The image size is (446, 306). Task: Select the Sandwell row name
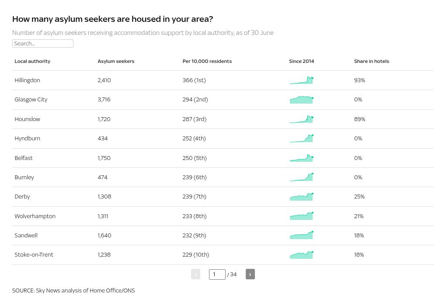(26, 236)
